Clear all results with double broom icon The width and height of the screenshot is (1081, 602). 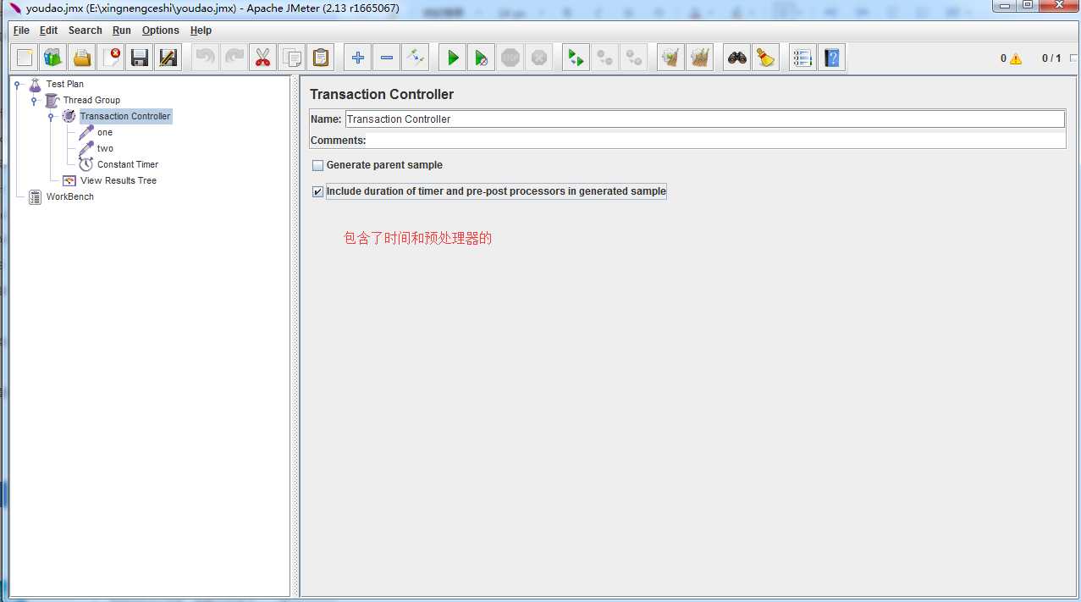click(699, 58)
